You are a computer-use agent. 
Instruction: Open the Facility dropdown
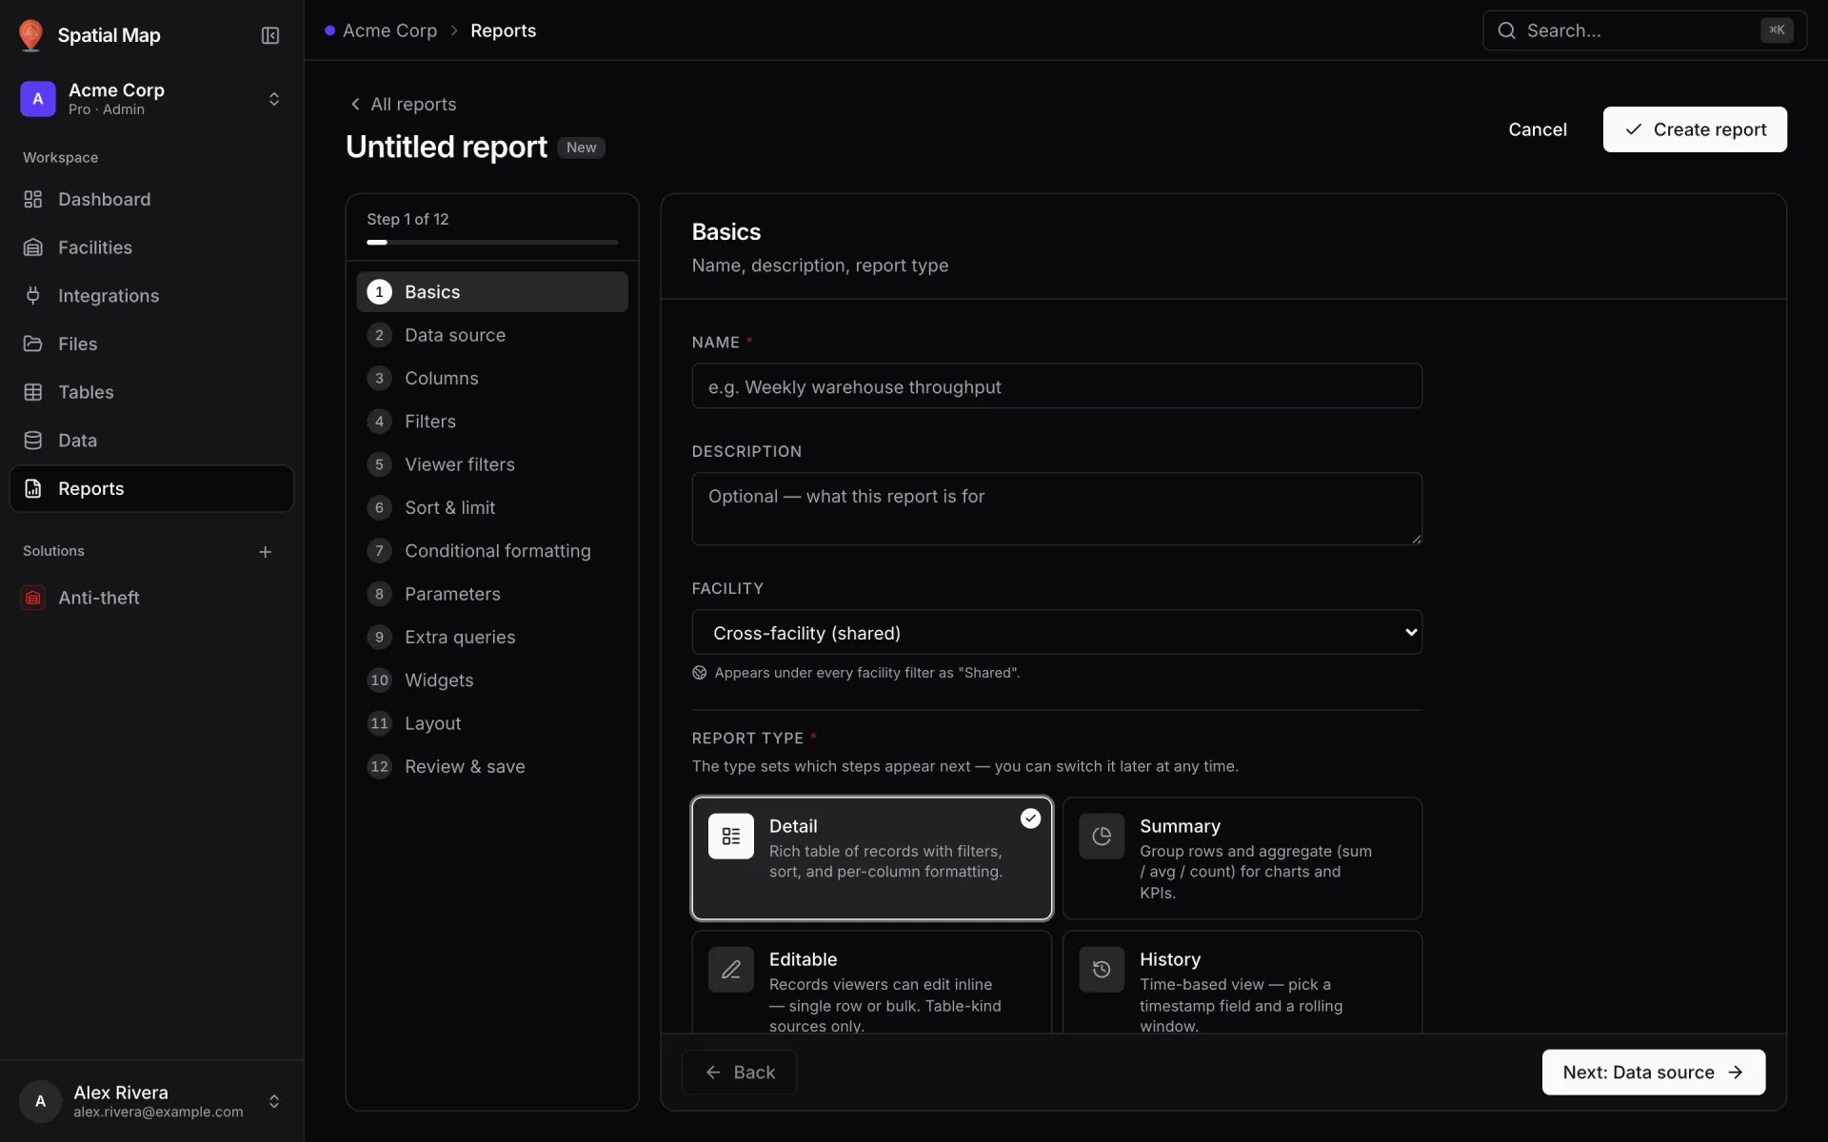[x=1057, y=632]
